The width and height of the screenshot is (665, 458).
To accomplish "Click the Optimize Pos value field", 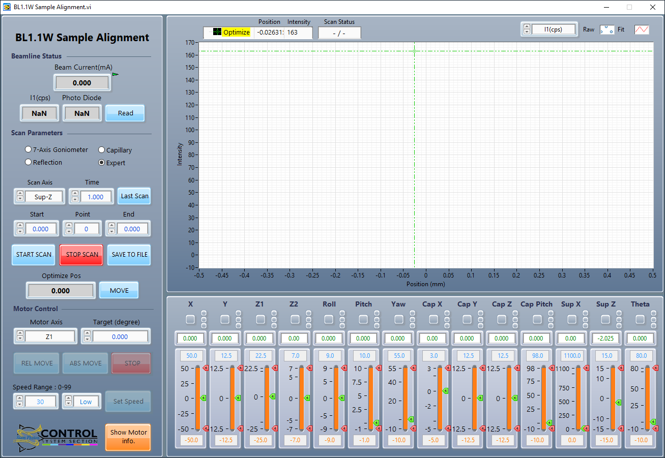I will click(x=61, y=291).
